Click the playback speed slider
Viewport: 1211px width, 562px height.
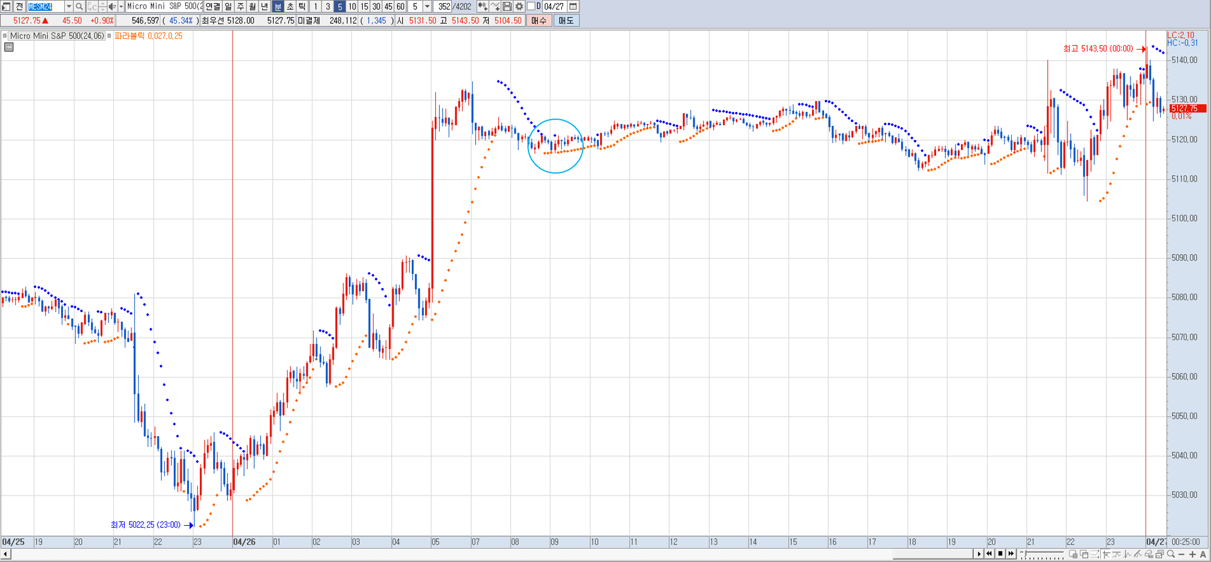(x=1043, y=554)
